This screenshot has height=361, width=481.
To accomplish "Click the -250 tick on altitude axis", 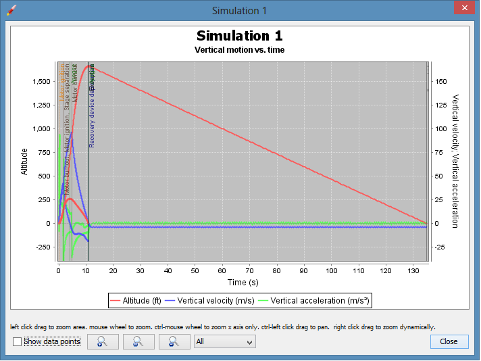I will pos(43,247).
